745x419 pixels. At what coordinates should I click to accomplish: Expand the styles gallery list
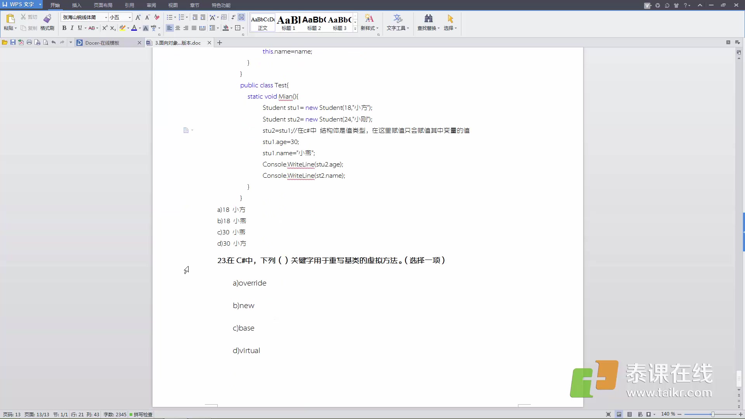pyautogui.click(x=355, y=29)
